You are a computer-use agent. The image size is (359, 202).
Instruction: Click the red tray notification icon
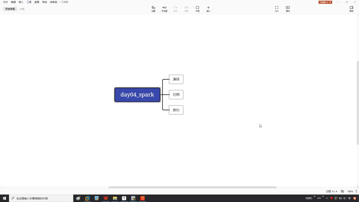pos(332,198)
